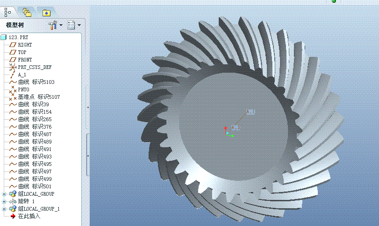Open the Settings dropdown arrow beside hammer icon
The height and width of the screenshot is (226, 379).
coord(61,25)
